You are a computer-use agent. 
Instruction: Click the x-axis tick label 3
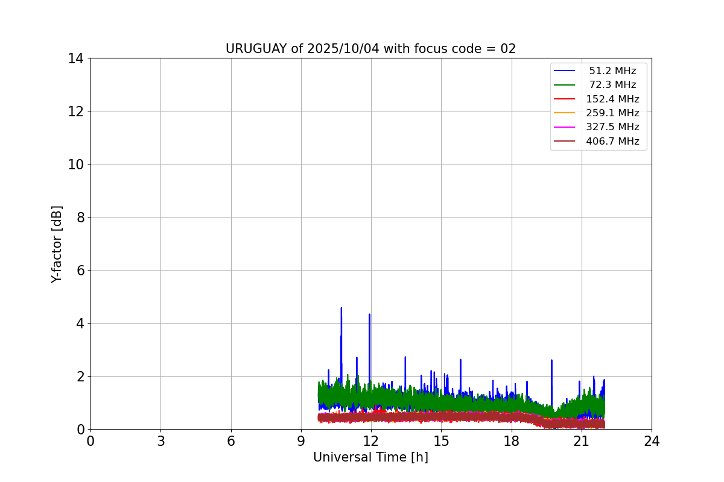coord(160,441)
